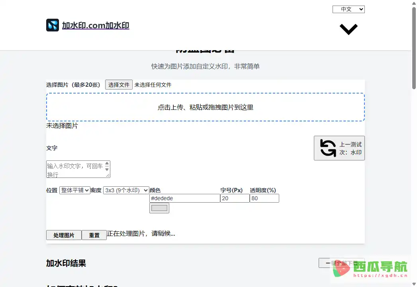
Task: Click the 选择文件 file button
Action: click(x=119, y=85)
